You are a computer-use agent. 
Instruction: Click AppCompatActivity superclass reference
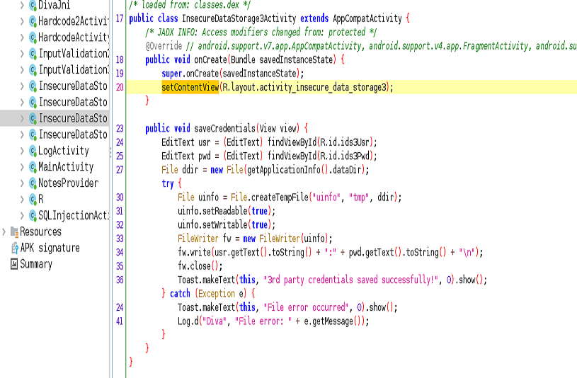click(367, 18)
